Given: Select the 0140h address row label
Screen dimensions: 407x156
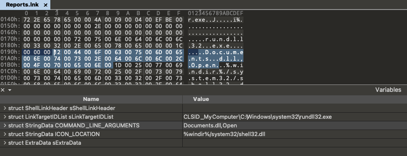Looking at the screenshot, I should tap(10, 19).
